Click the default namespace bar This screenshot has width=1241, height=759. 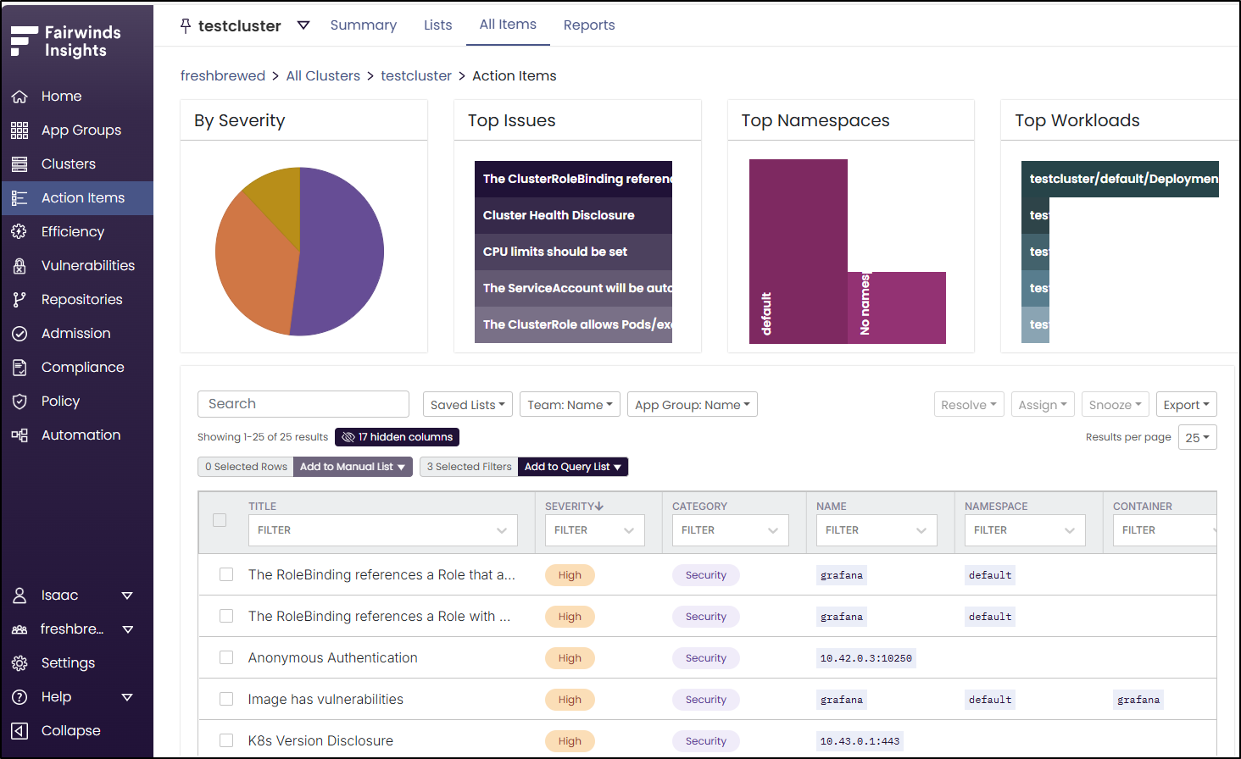click(x=799, y=252)
